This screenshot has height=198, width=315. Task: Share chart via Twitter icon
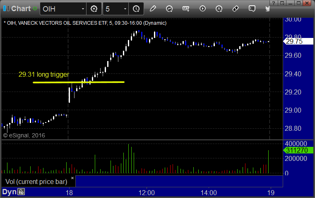click(267, 9)
